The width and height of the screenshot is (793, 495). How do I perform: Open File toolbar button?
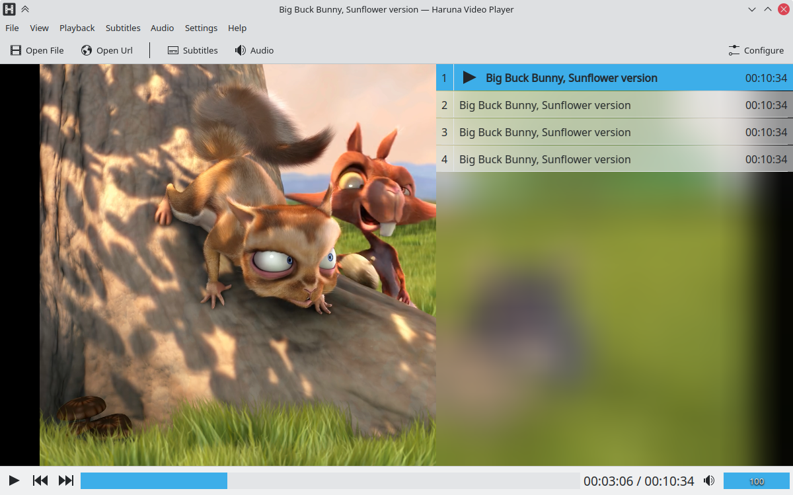37,50
